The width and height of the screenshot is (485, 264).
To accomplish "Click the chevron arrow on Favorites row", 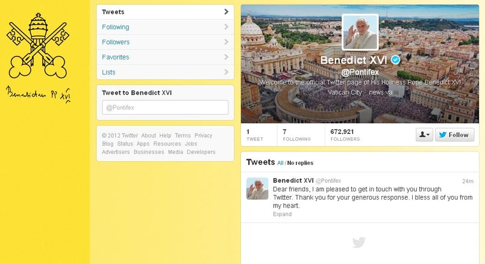I will coord(227,57).
